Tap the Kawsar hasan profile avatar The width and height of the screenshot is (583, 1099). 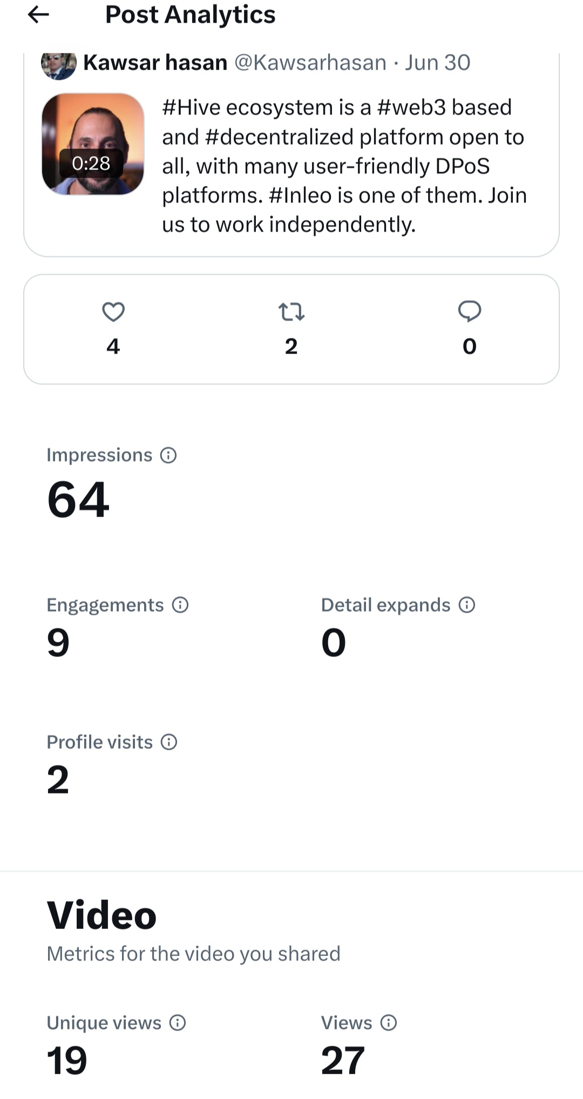tap(59, 65)
